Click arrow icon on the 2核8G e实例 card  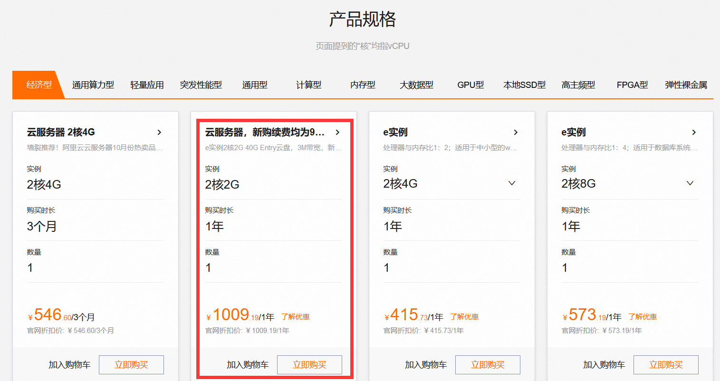(694, 133)
